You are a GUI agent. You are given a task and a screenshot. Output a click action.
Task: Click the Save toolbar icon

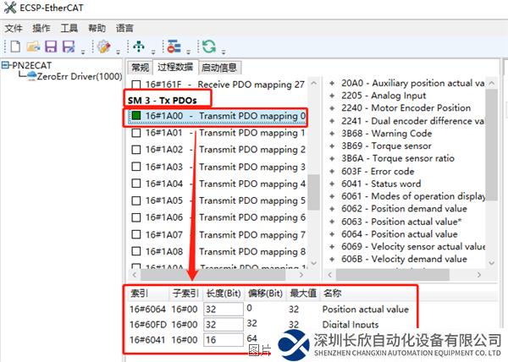tap(51, 46)
